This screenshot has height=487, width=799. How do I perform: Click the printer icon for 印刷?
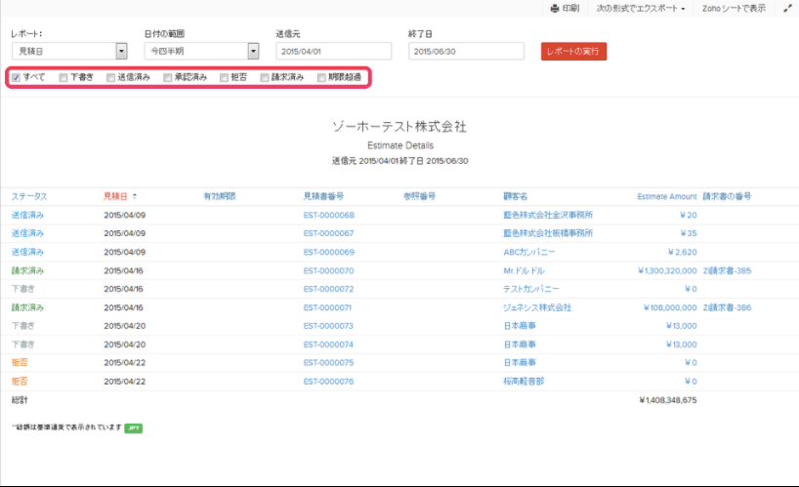click(x=554, y=8)
